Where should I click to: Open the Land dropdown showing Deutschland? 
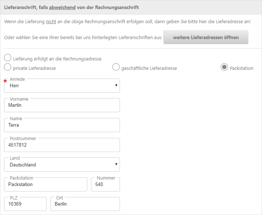coord(62,165)
